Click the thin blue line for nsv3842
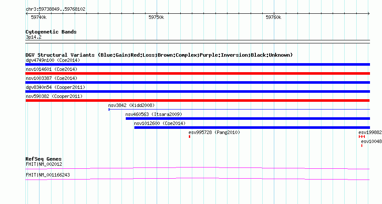The height and width of the screenshot is (204, 382). pos(239,110)
